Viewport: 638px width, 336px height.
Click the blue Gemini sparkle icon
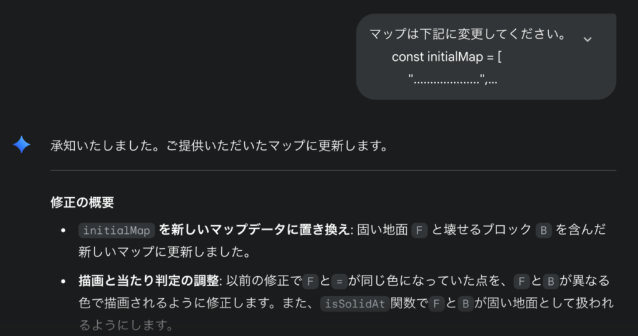(22, 144)
